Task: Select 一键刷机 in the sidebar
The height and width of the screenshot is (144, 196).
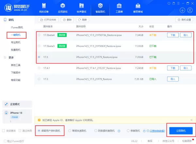Action: (16, 35)
